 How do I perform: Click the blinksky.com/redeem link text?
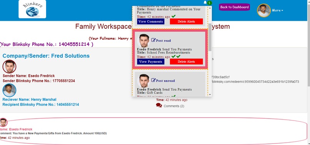[x=255, y=81]
